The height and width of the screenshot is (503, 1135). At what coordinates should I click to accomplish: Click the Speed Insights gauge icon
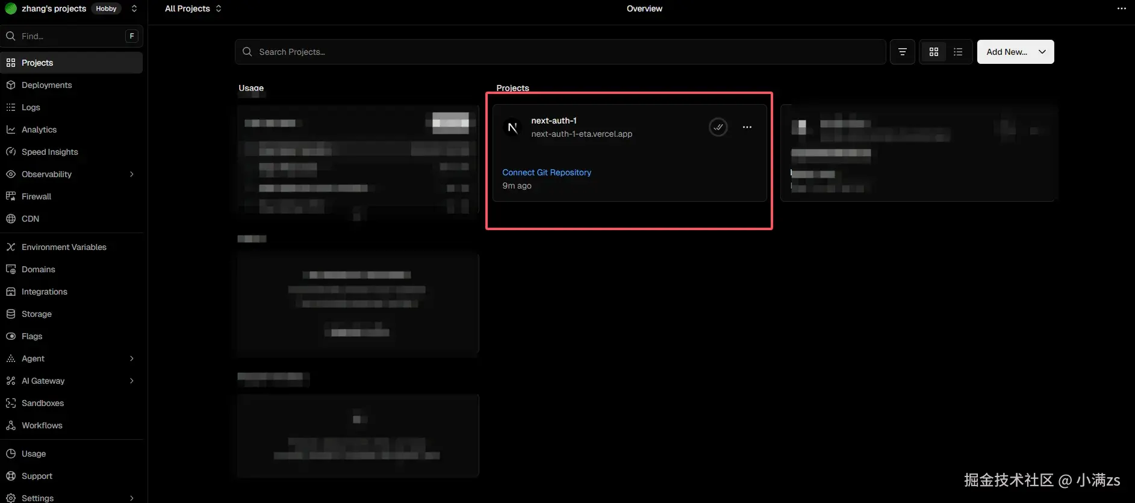tap(11, 152)
